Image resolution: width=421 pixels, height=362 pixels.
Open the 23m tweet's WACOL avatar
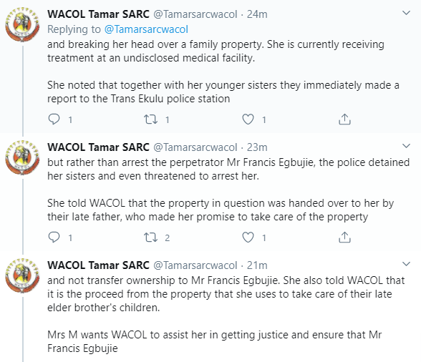pyautogui.click(x=23, y=157)
